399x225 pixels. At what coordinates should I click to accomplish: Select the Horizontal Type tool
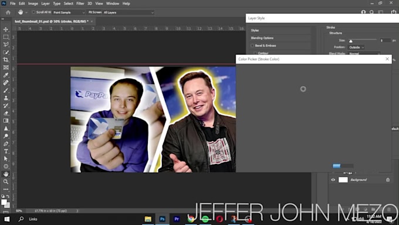pyautogui.click(x=6, y=152)
